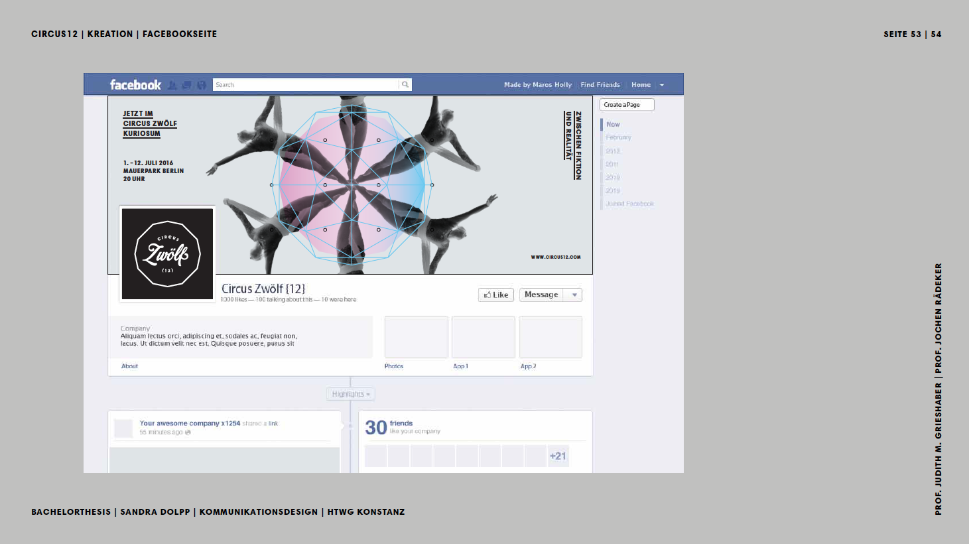The width and height of the screenshot is (969, 544).
Task: Open the kaleidoscope cover photo
Action: (x=350, y=185)
